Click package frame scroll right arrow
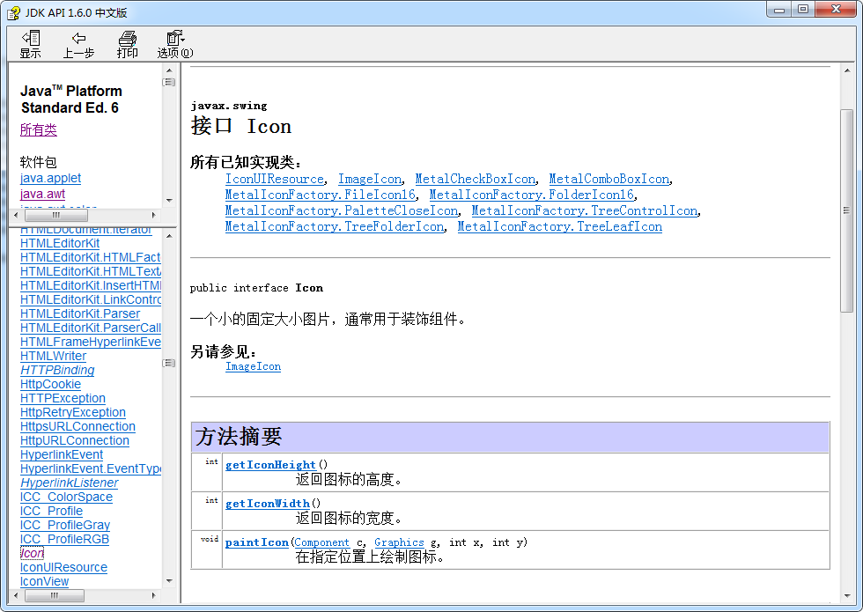The height and width of the screenshot is (612, 863). pos(153,215)
